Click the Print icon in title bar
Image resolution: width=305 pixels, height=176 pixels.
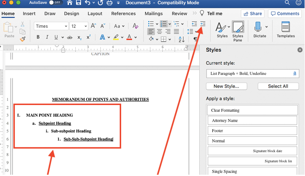pos(109,3)
